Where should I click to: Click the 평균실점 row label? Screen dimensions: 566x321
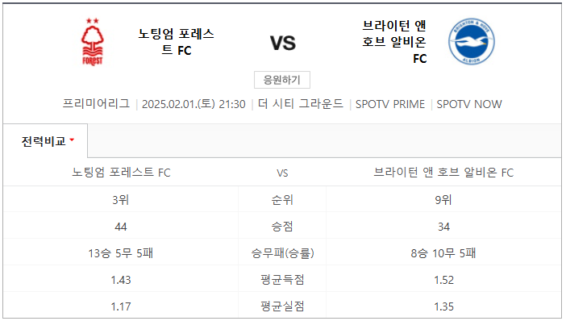pos(282,306)
